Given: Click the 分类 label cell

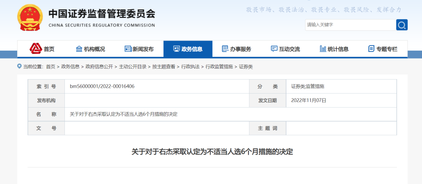Looking at the screenshot, I should (268, 86).
